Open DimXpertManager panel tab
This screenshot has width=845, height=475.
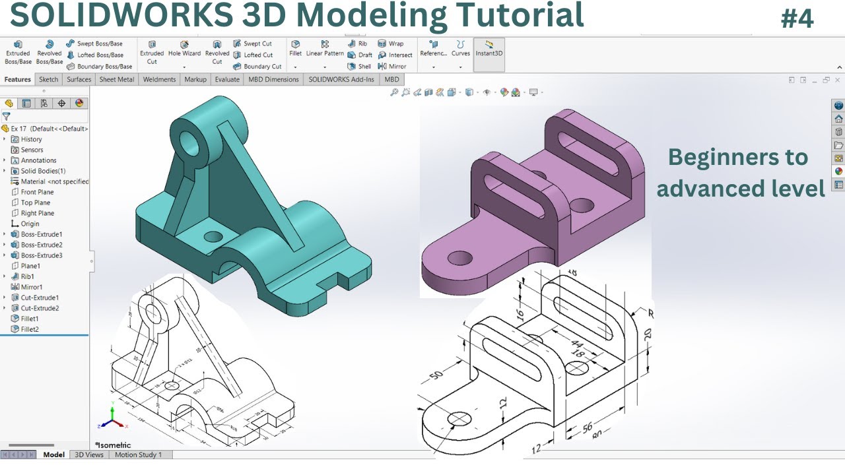[61, 103]
